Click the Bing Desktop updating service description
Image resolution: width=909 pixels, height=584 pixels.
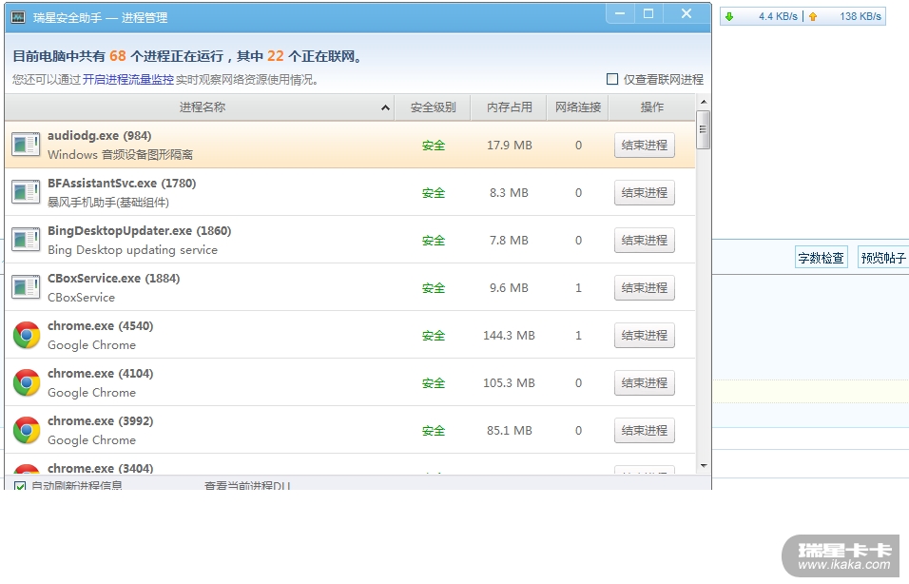[x=133, y=250]
